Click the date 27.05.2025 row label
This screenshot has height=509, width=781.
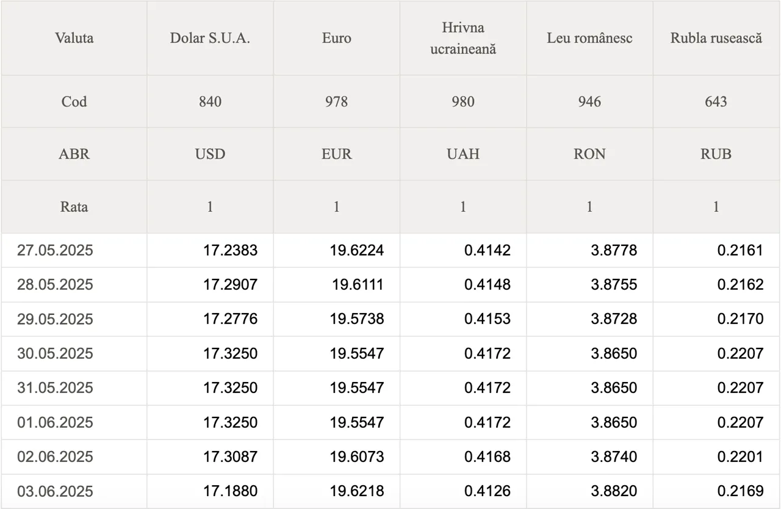pos(55,250)
